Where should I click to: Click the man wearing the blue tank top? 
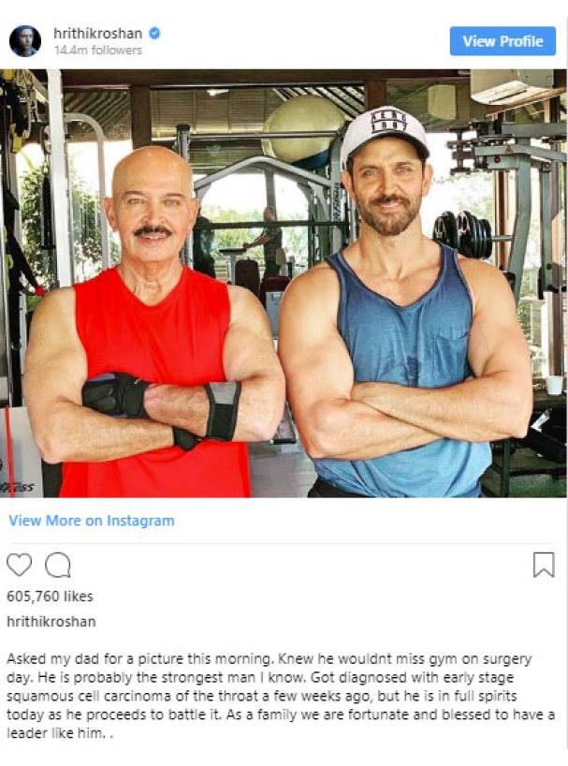(x=405, y=302)
